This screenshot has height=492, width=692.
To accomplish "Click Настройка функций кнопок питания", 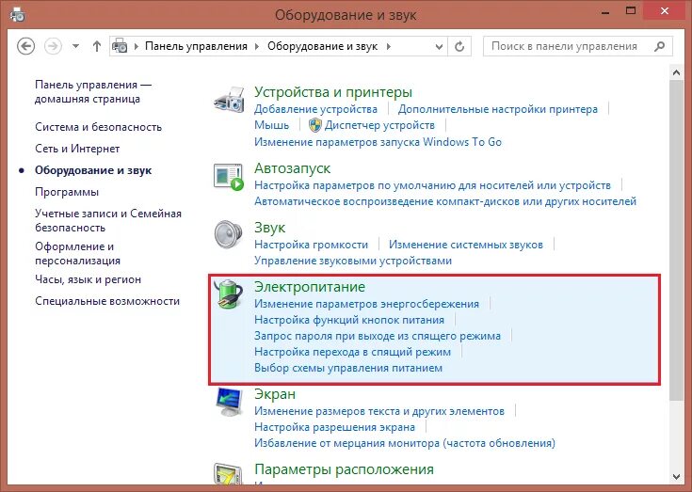I will click(x=349, y=320).
